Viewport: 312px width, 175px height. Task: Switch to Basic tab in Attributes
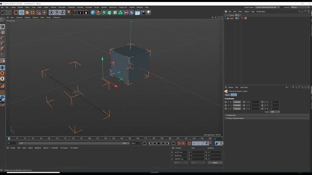tap(228, 95)
